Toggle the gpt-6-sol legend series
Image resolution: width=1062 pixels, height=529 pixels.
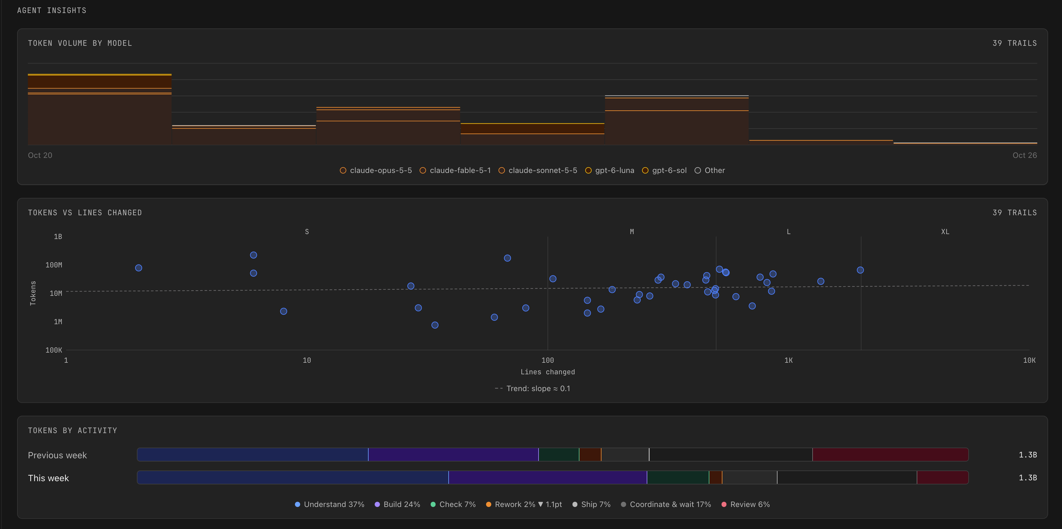click(x=664, y=170)
